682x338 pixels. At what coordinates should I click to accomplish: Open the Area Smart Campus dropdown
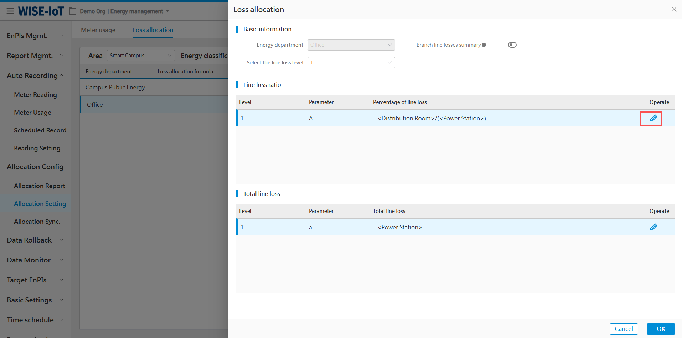click(140, 56)
